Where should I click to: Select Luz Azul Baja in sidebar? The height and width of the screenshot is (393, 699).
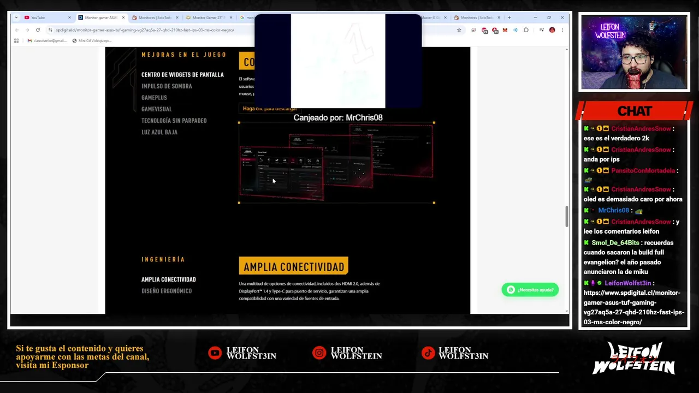point(159,132)
